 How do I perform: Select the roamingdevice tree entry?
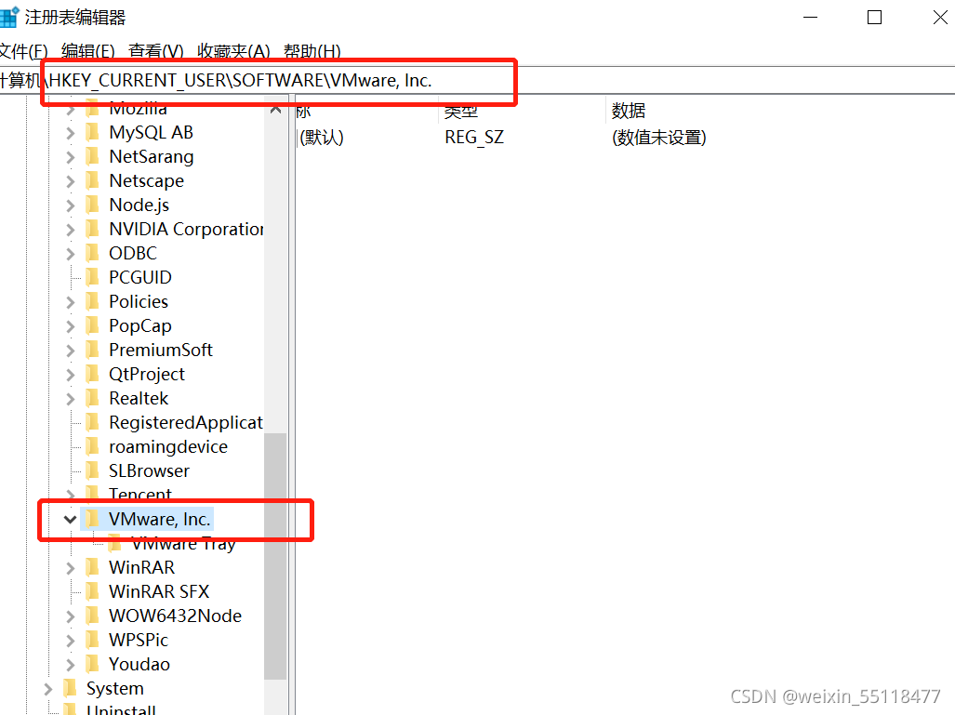click(168, 446)
